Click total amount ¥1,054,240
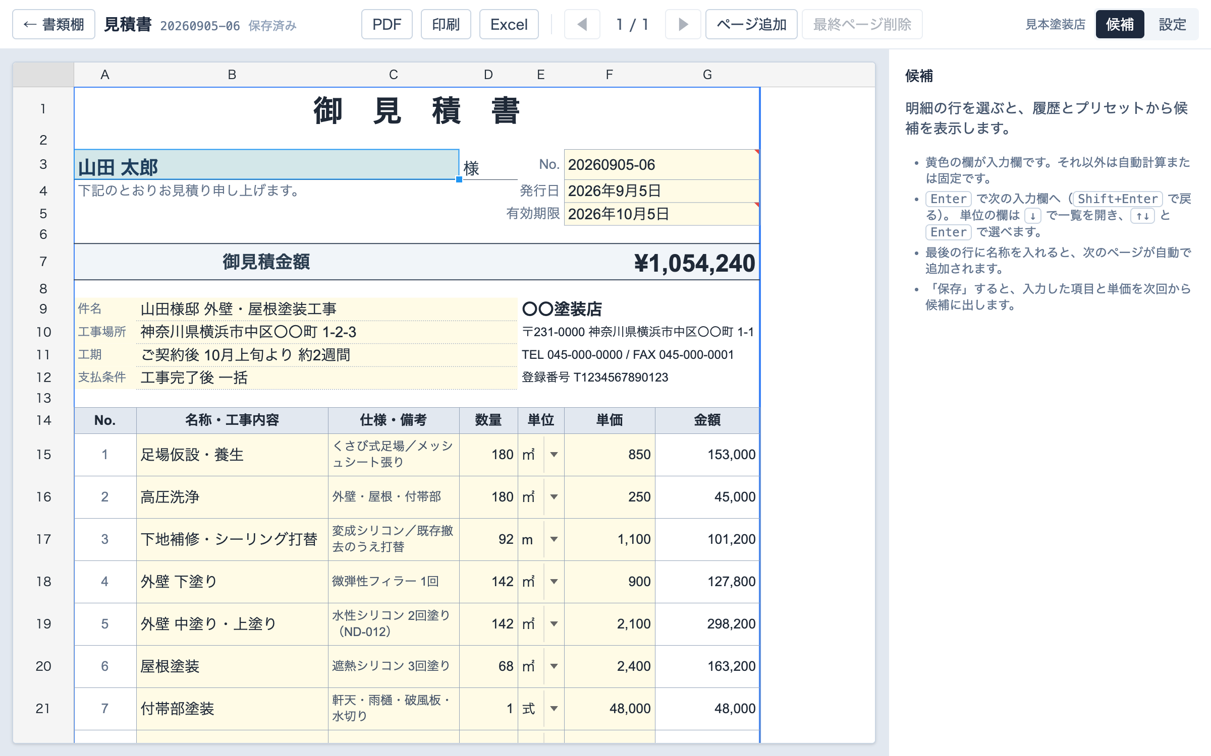Screen dimensions: 1211x756 (x=694, y=263)
